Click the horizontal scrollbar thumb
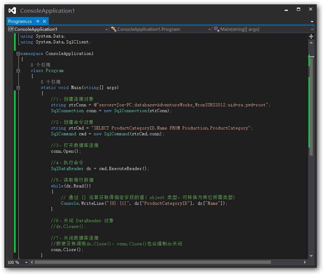Image resolution: width=324 pixels, height=275 pixels. [x=152, y=262]
